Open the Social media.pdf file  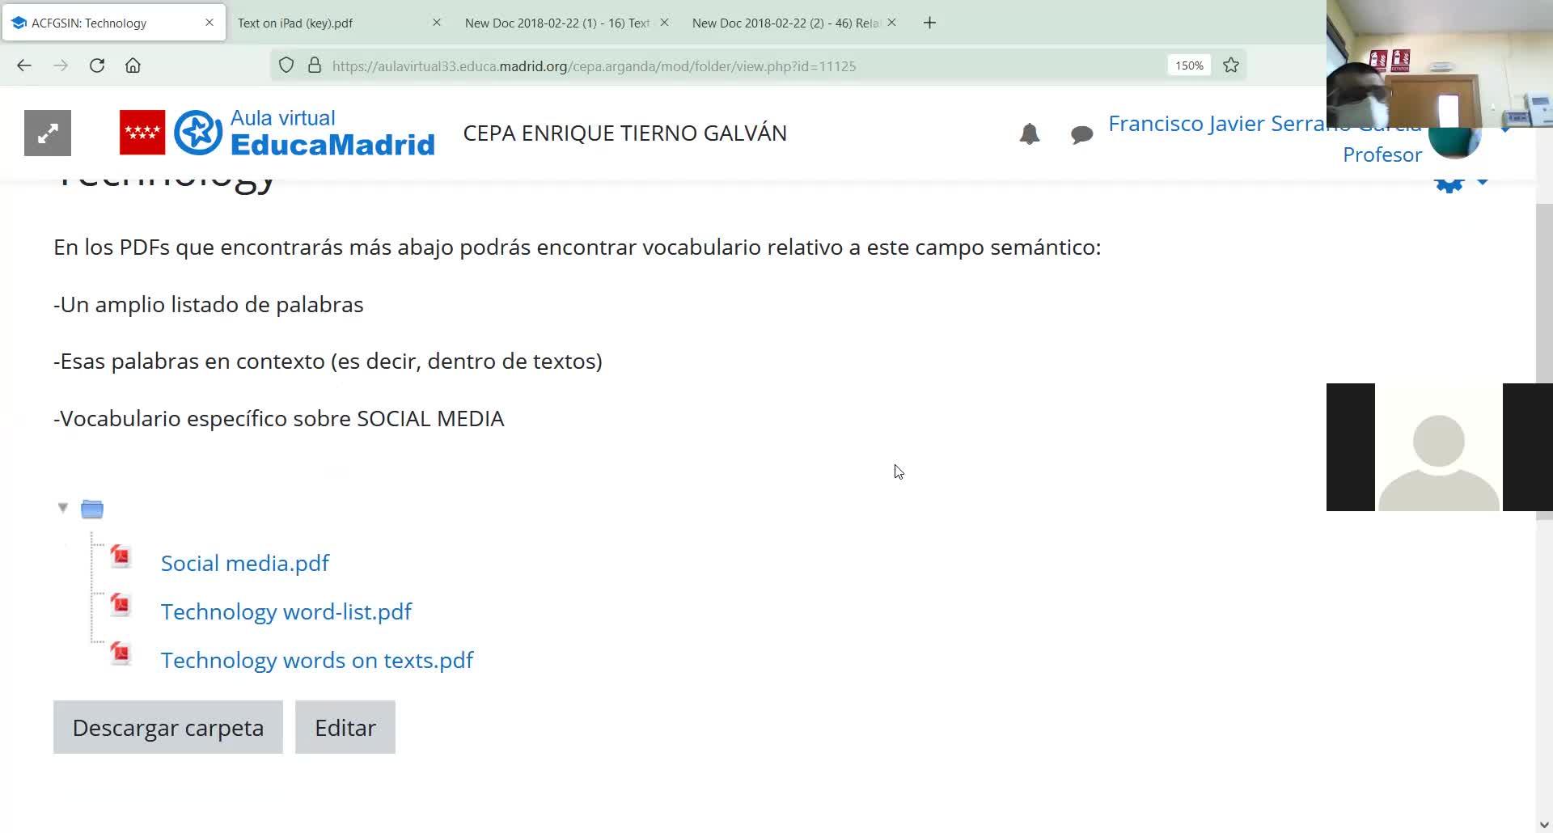(244, 563)
